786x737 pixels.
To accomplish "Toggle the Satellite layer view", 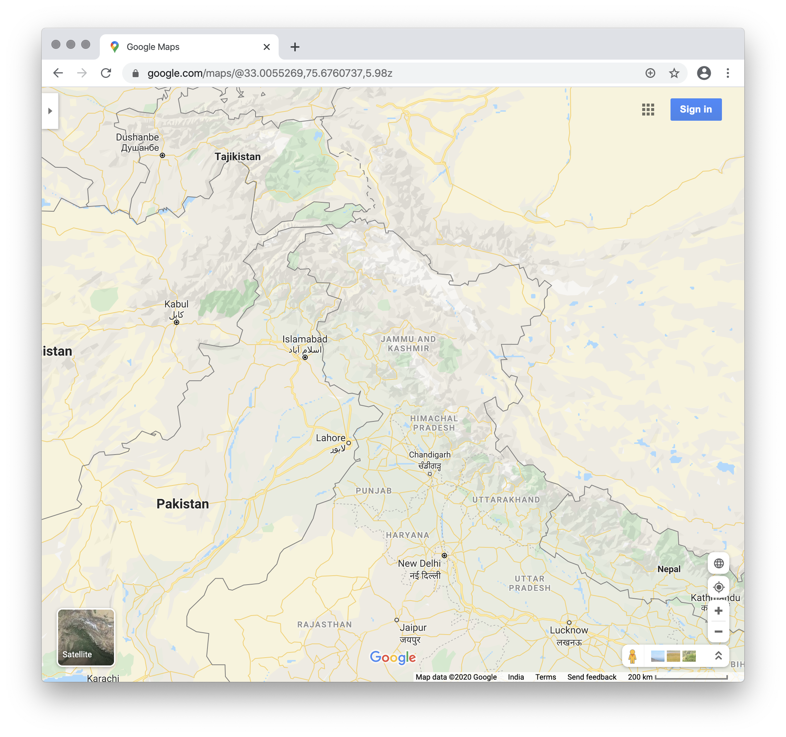I will pos(86,638).
